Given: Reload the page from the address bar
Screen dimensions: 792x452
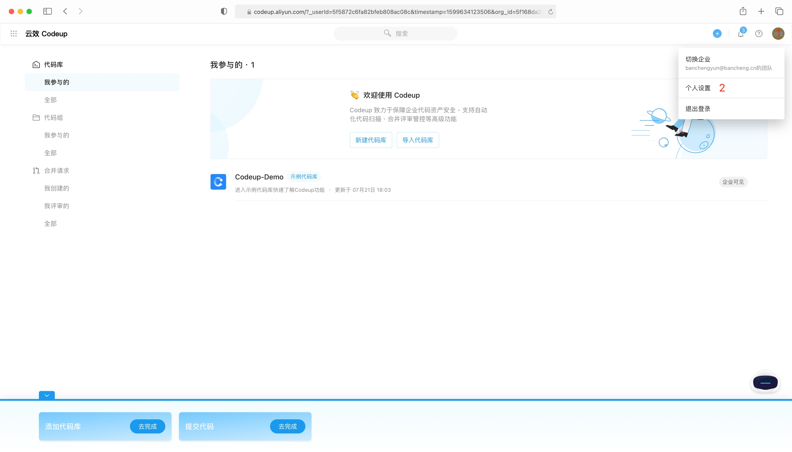Looking at the screenshot, I should tap(550, 12).
